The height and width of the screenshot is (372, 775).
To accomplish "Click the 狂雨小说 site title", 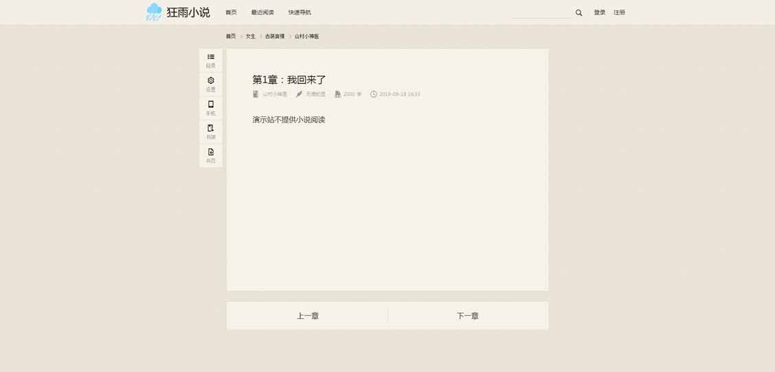I will click(x=188, y=12).
